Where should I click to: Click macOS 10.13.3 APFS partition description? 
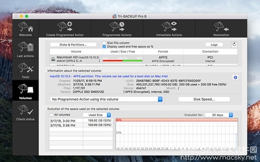pos(109,76)
